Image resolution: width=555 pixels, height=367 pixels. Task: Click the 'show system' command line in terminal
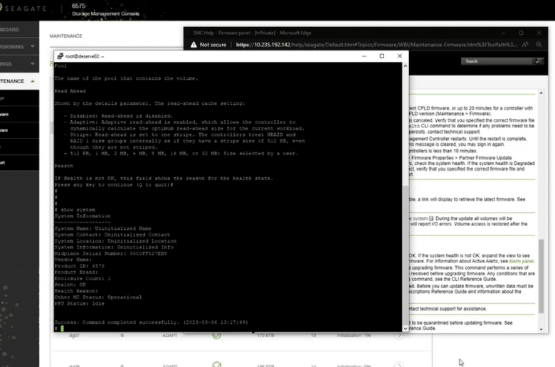pyautogui.click(x=75, y=210)
